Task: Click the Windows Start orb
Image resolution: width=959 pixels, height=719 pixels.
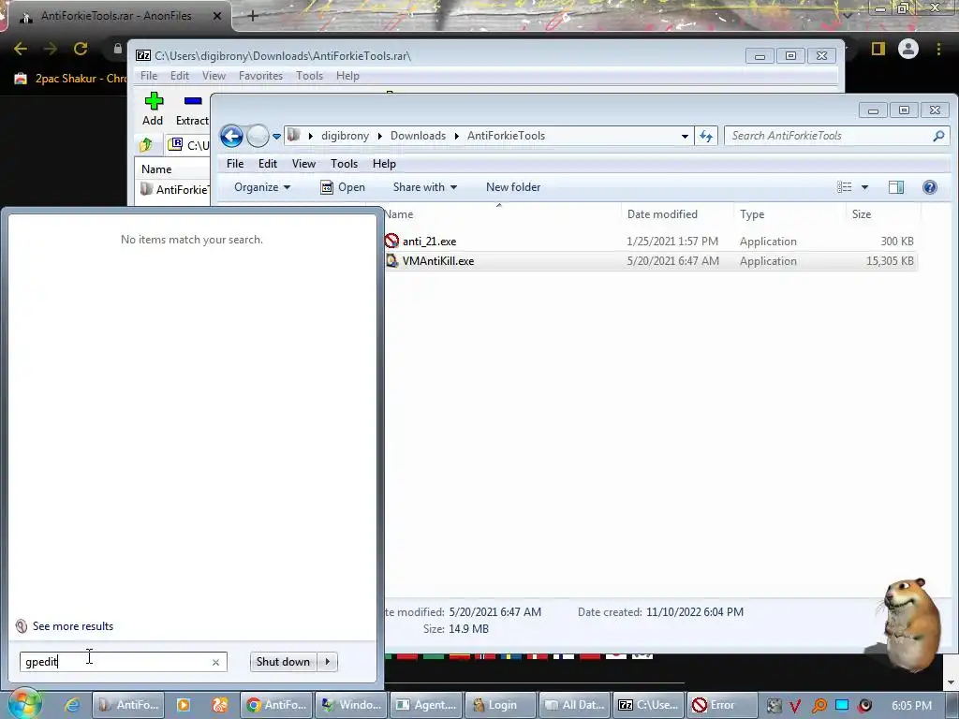Action: click(x=24, y=703)
